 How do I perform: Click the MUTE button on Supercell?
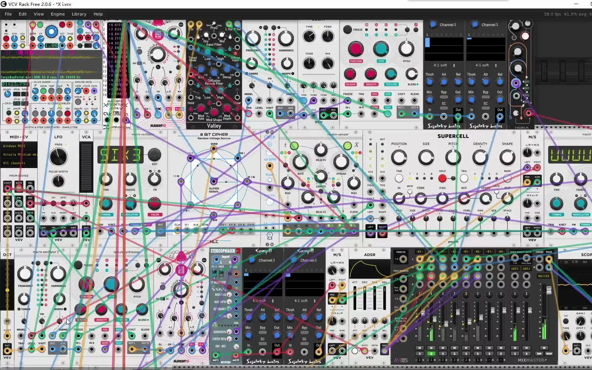(x=410, y=192)
